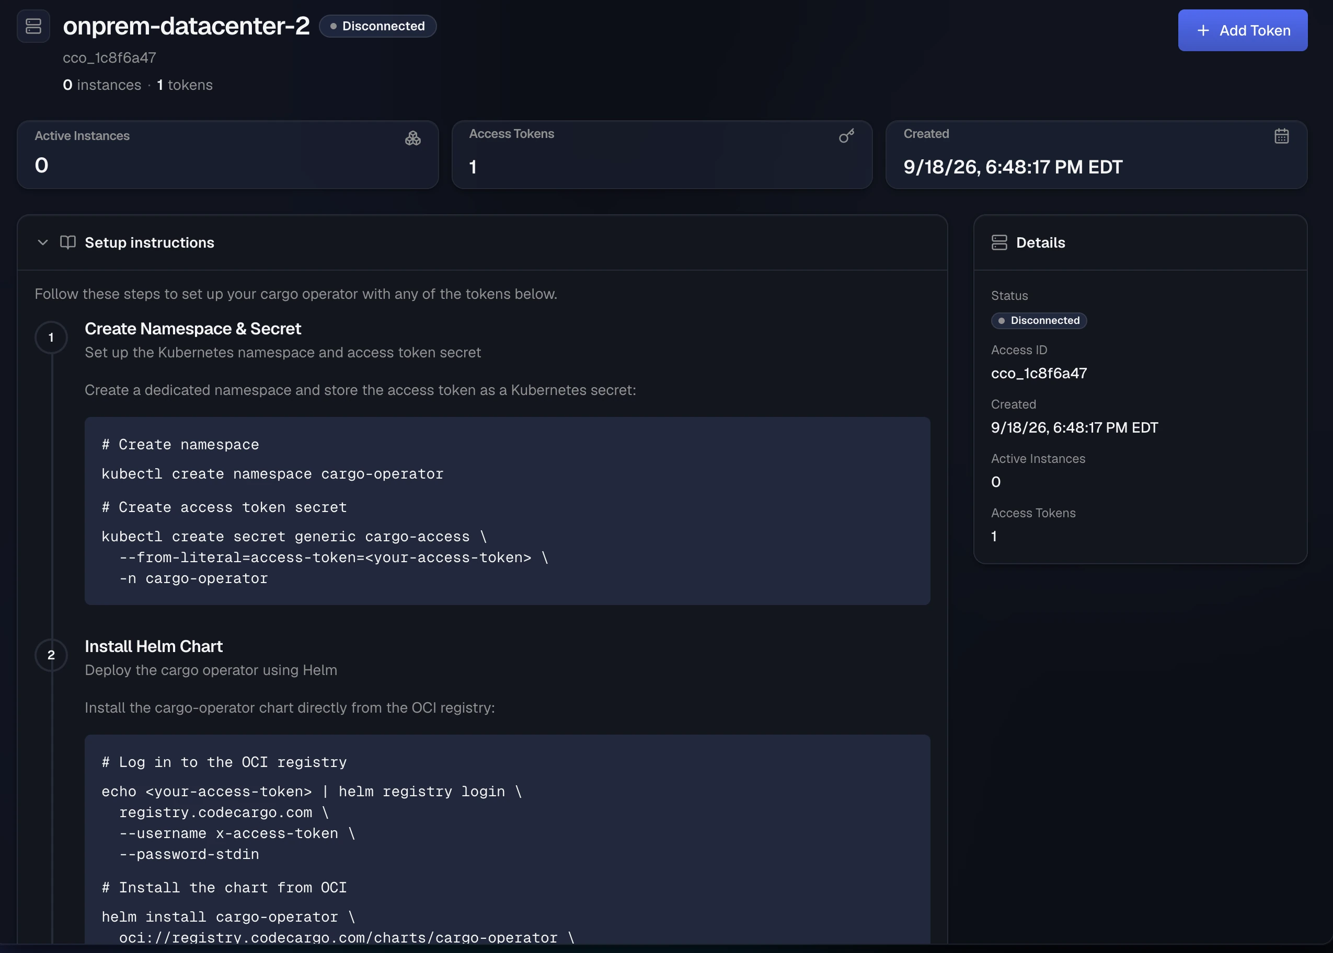
Task: Click the header subtitle cco_1c8f6a47
Action: (110, 57)
